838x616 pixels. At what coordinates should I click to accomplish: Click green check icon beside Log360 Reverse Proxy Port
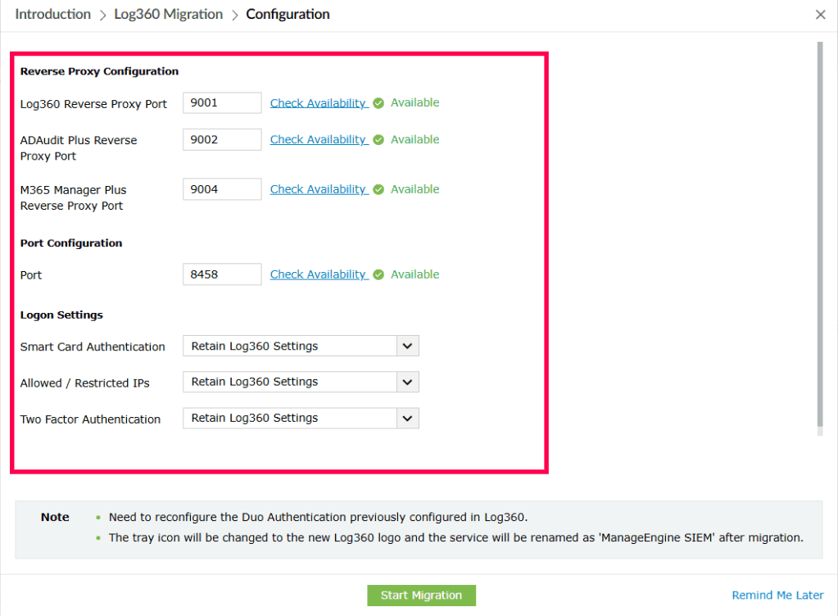[x=378, y=103]
